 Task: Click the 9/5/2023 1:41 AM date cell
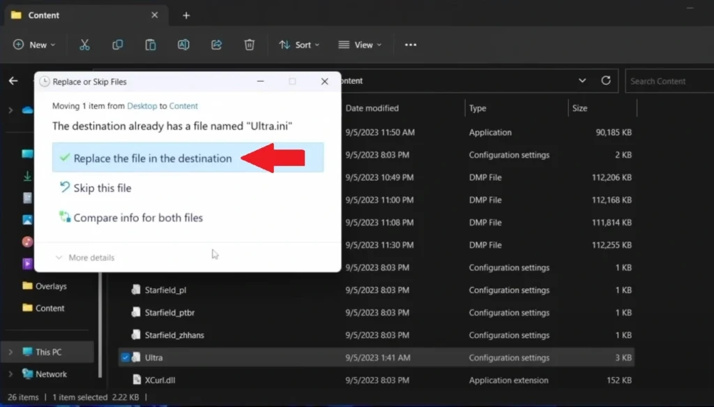[378, 357]
